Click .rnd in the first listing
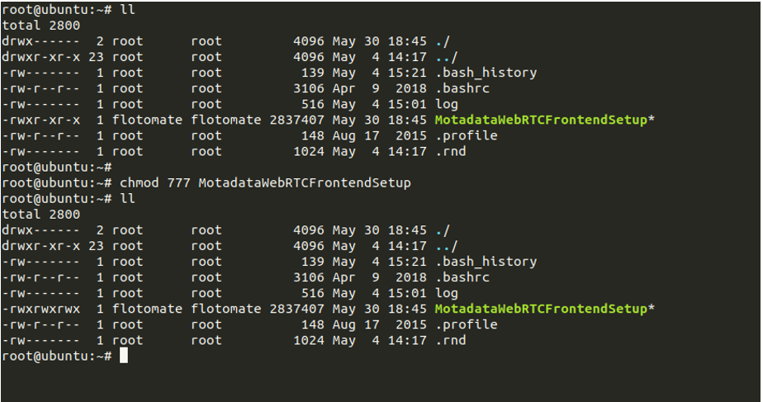Screen dimensions: 763x402 point(451,151)
